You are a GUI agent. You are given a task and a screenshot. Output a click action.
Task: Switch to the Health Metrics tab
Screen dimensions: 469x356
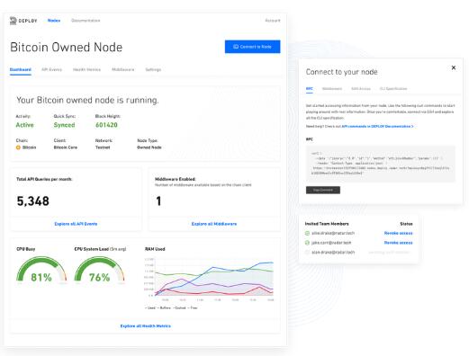tap(86, 69)
